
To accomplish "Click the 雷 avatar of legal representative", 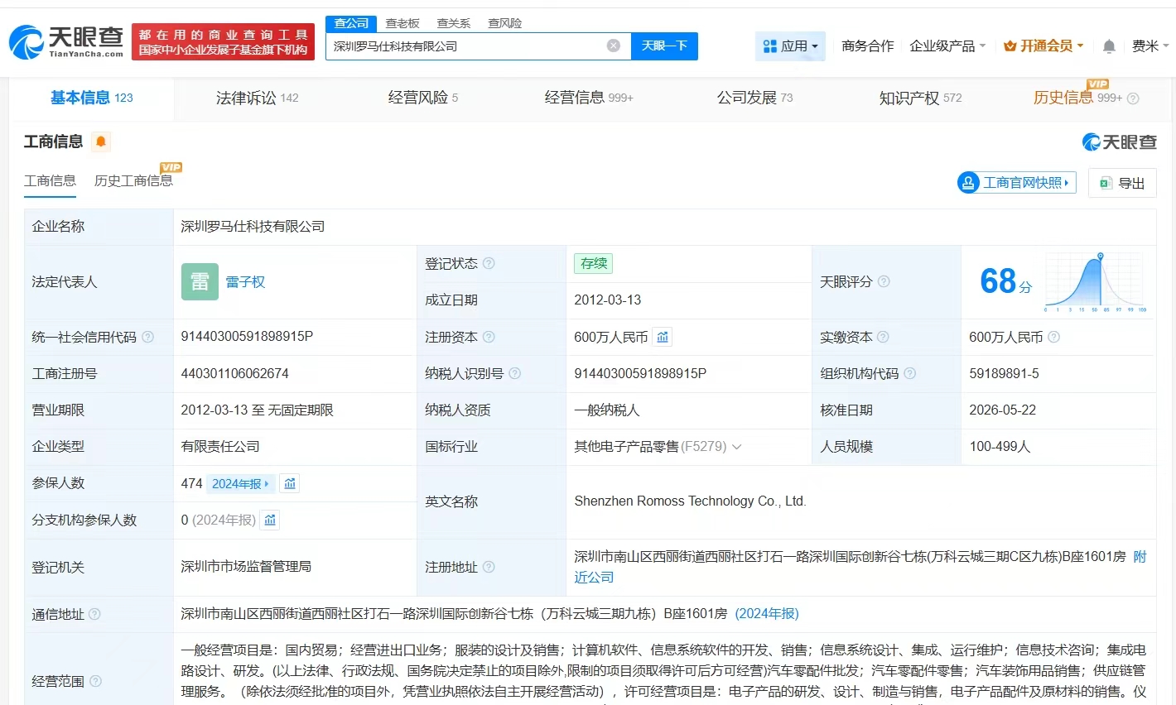I will [200, 281].
